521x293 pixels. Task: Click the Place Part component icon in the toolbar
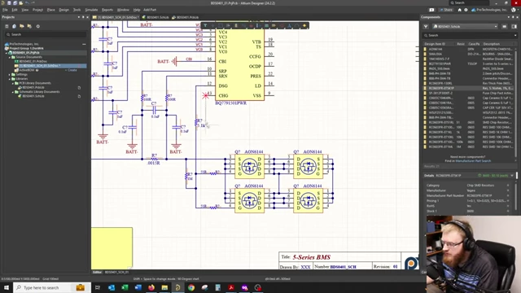[x=236, y=25]
